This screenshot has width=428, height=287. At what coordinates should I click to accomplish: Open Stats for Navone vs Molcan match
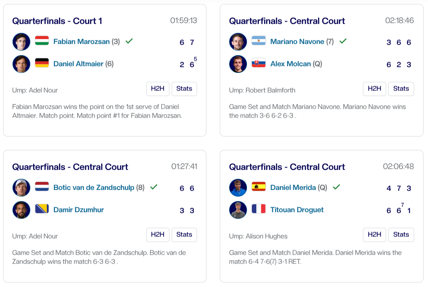[401, 89]
